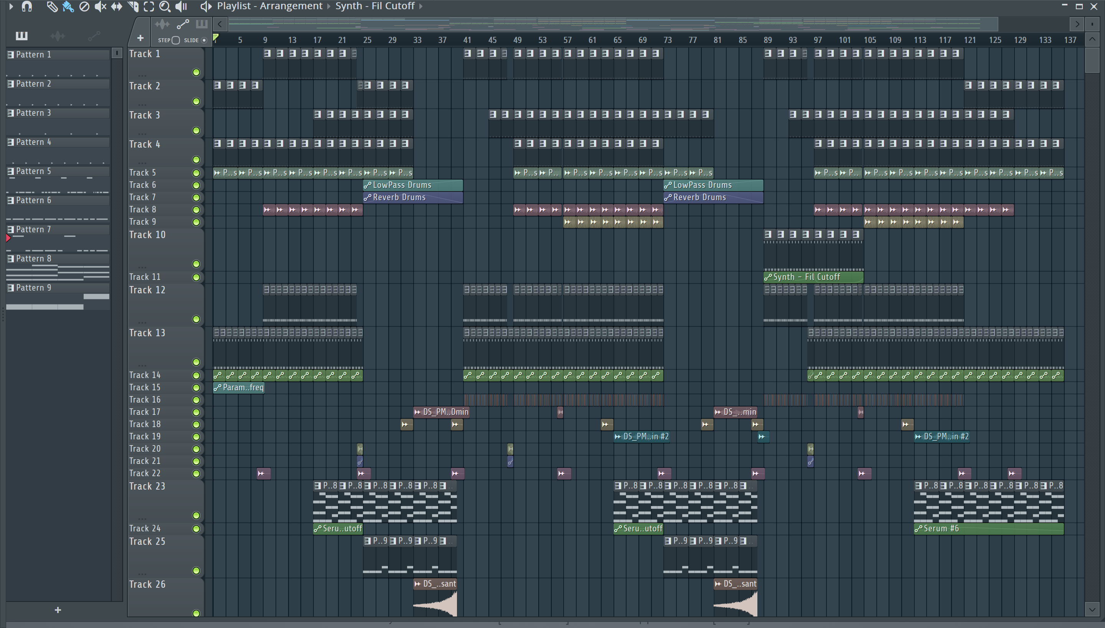The width and height of the screenshot is (1105, 628).
Task: Click bar 41 on the timeline ruler
Action: (467, 40)
